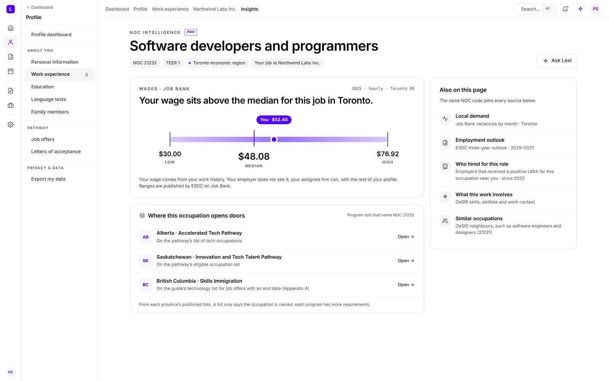Open Family members in sidebar
The height and width of the screenshot is (381, 609).
[x=59, y=112]
